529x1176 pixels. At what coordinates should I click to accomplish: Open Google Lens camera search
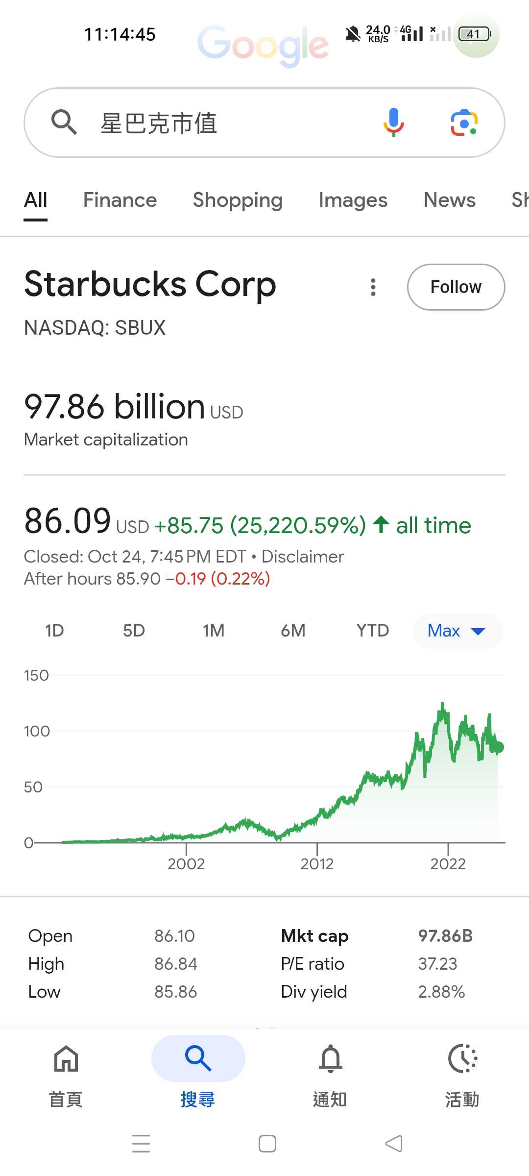pos(464,122)
